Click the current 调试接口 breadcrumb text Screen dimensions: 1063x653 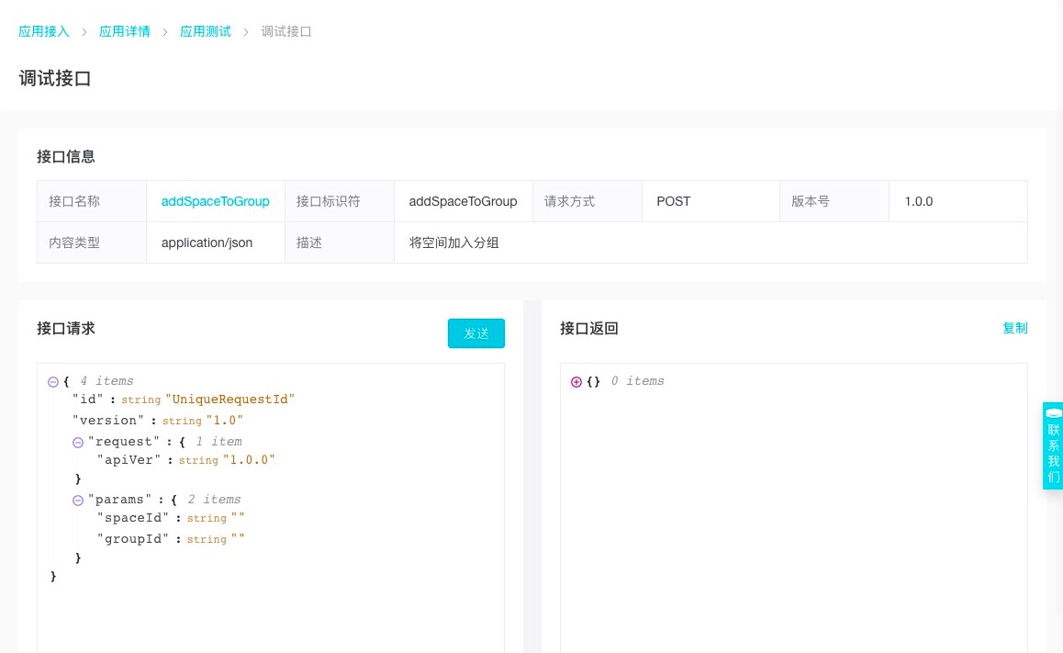[286, 31]
